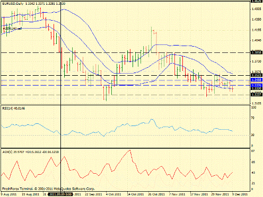263x197 pixels.
Task: Click the sell order label on the chart
Action: tap(12, 29)
